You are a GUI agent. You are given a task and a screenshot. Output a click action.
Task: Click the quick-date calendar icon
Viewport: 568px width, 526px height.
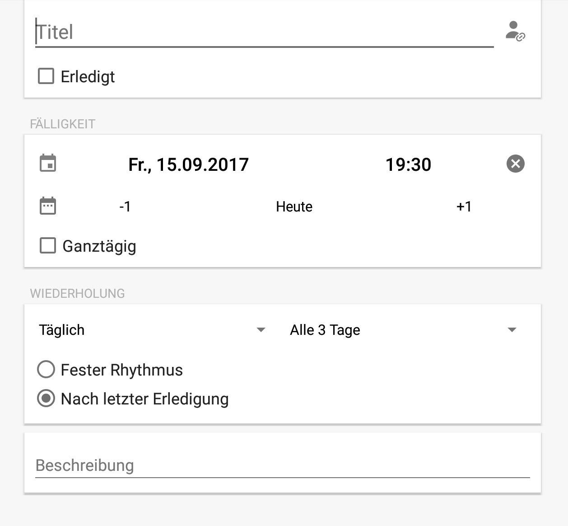[48, 206]
